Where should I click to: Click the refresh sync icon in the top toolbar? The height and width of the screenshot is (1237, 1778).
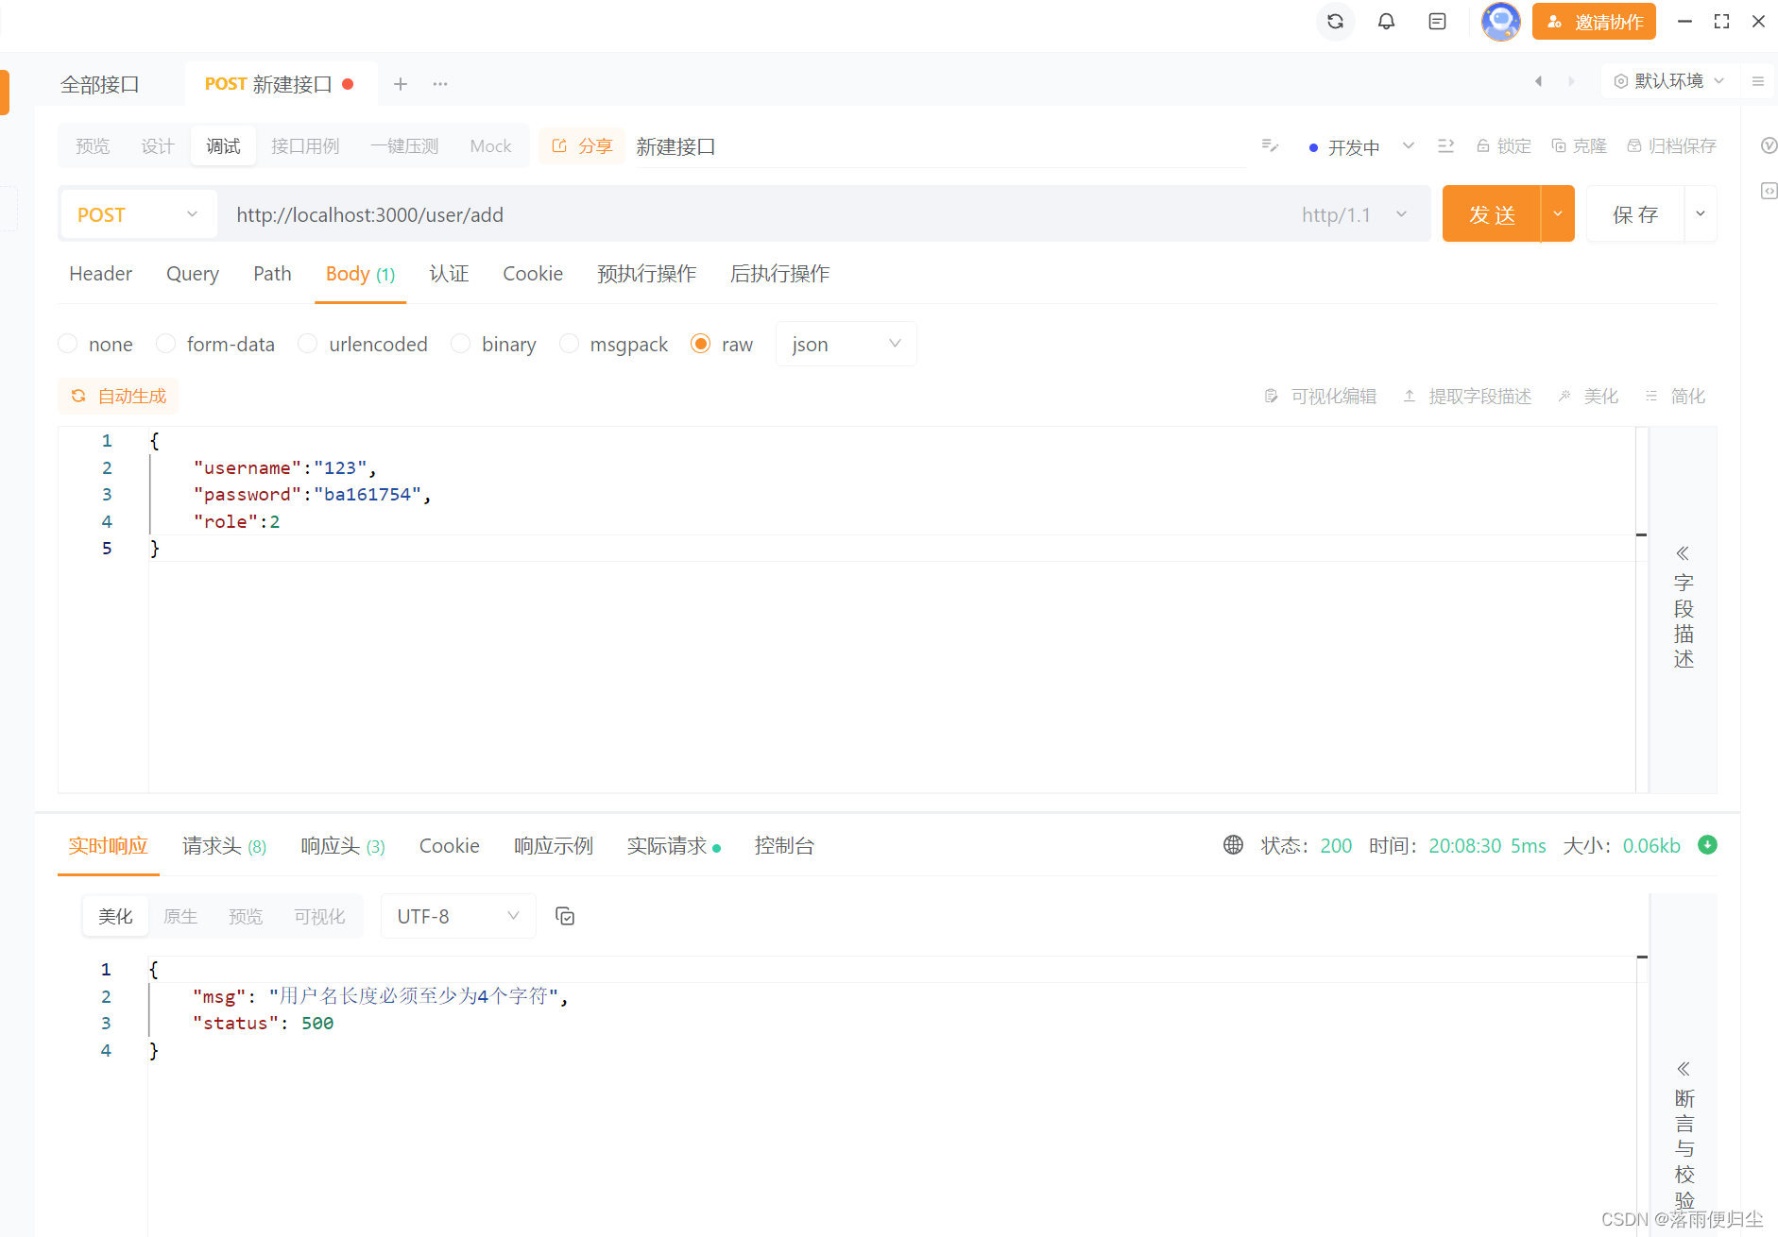point(1335,21)
